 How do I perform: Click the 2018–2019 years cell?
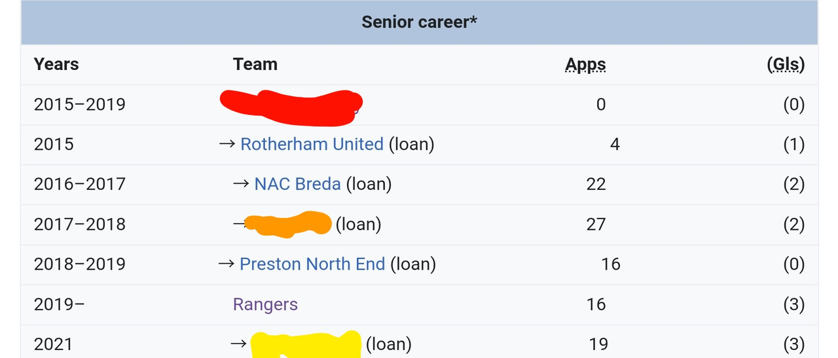(79, 264)
